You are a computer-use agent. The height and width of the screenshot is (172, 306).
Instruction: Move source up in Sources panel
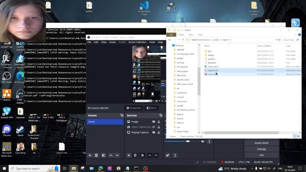coord(150,155)
